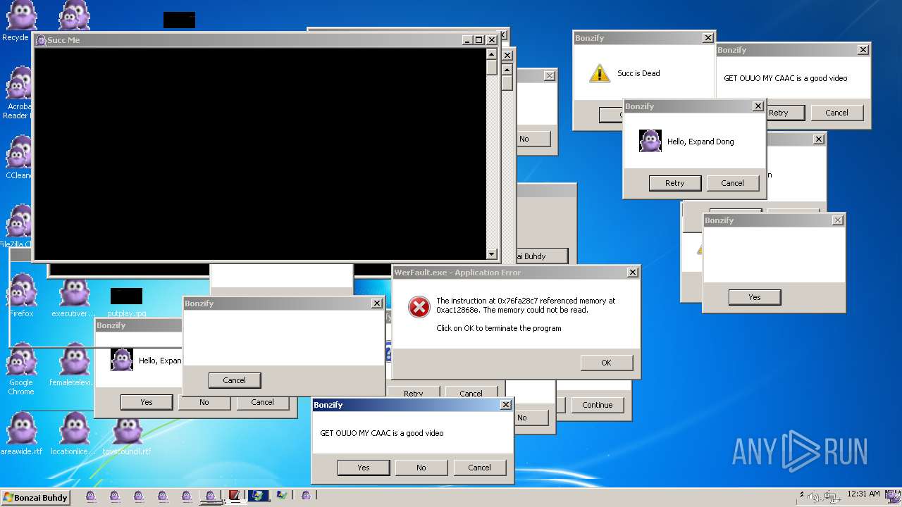Click Cancel in Hello, Expand Dong Retry dialog
Image resolution: width=902 pixels, height=507 pixels.
click(733, 183)
